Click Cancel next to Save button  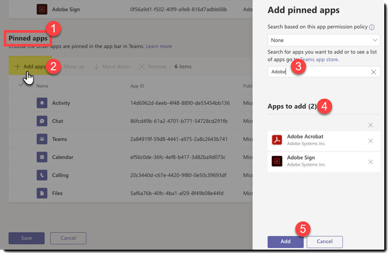[68, 238]
